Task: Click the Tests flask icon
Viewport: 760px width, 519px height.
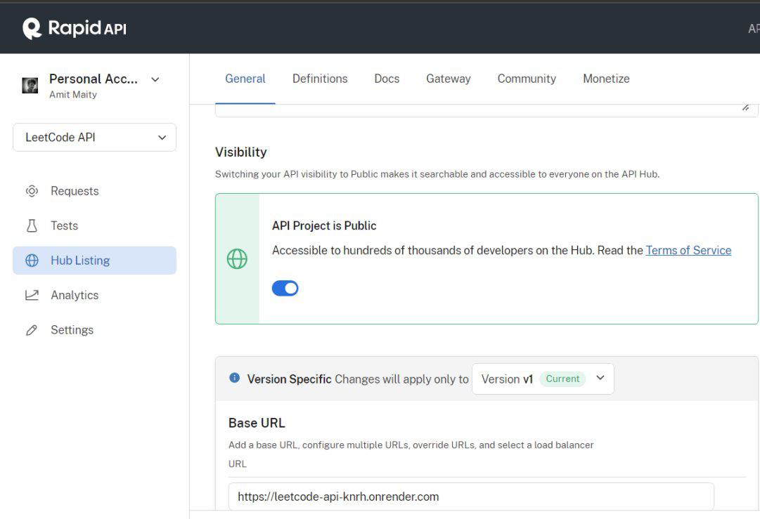Action: pyautogui.click(x=32, y=225)
